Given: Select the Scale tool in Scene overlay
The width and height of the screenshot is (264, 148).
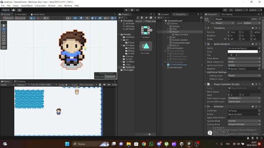Looking at the screenshot, I should pyautogui.click(x=4, y=36).
